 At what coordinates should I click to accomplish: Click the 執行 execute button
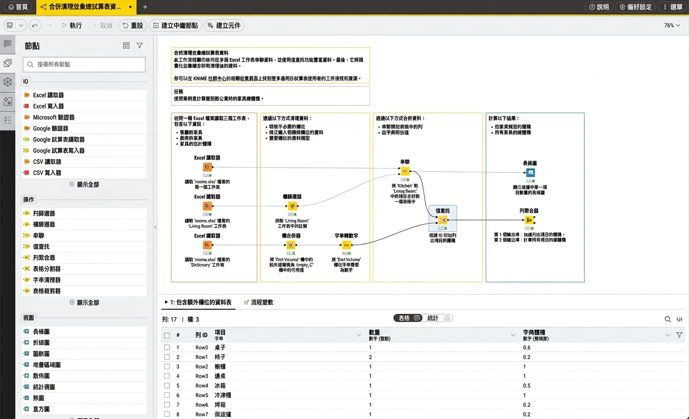click(72, 25)
